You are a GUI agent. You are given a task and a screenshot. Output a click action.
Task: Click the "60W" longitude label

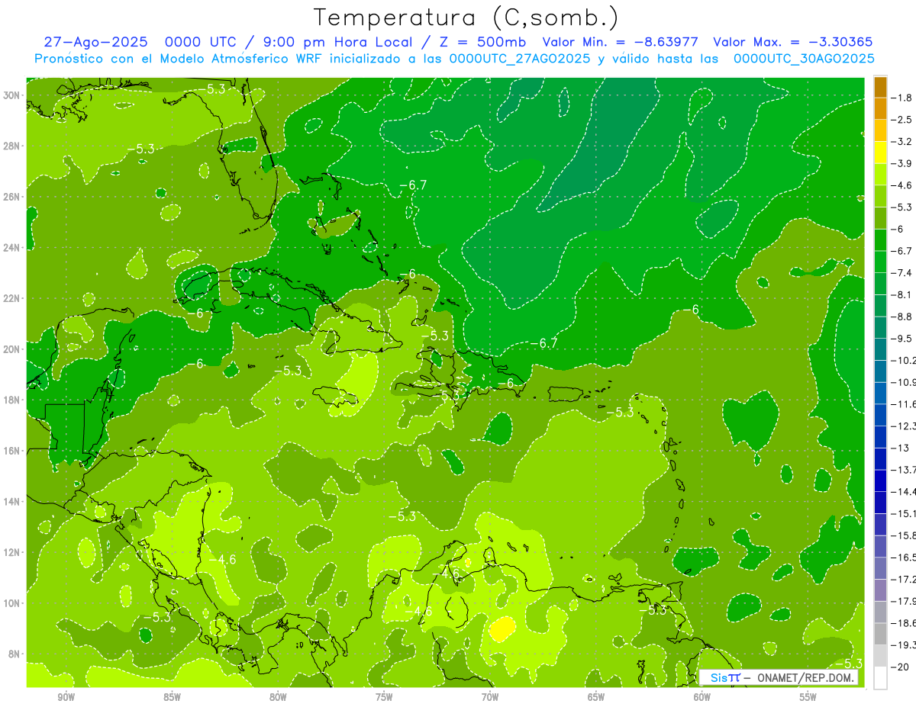click(702, 698)
